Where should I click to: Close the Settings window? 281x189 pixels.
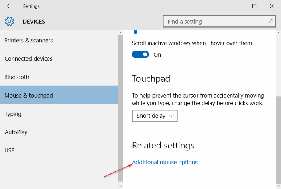(272, 6)
